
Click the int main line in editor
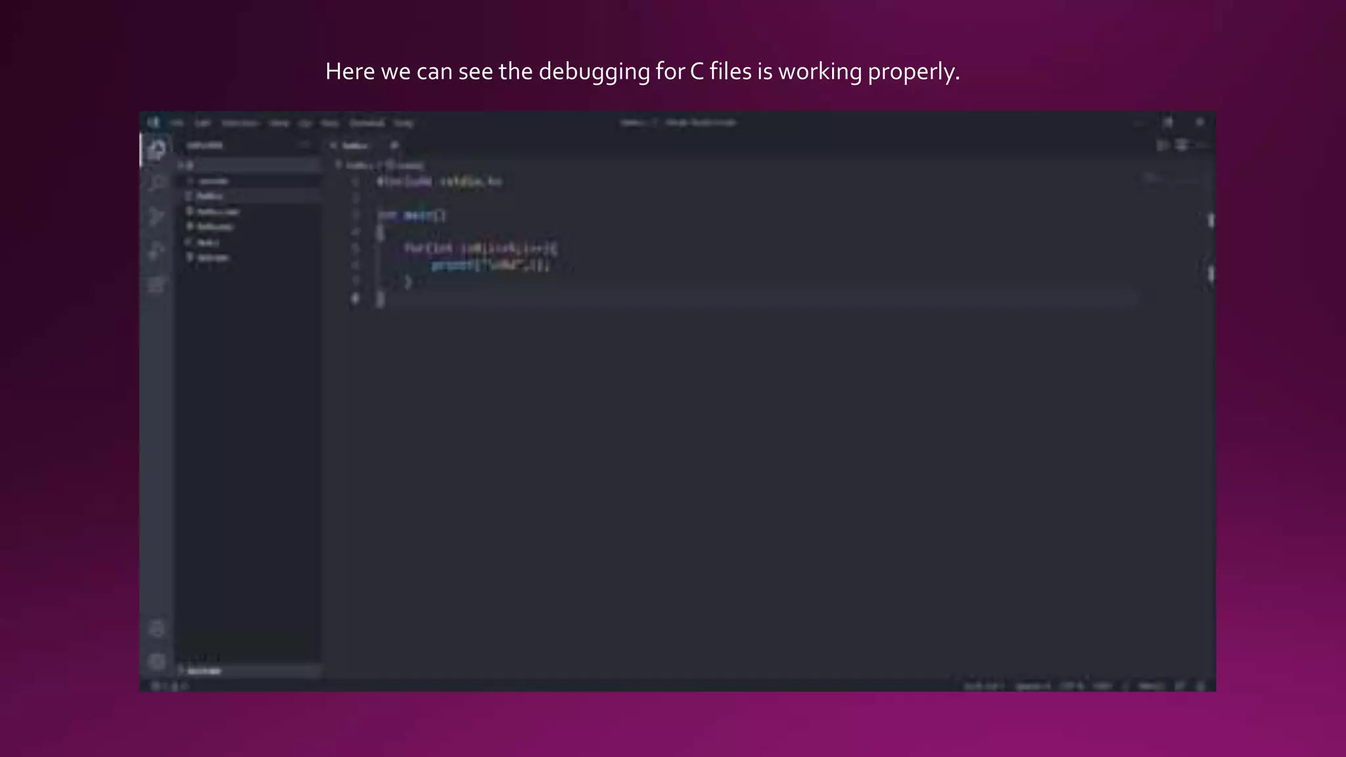click(x=411, y=215)
